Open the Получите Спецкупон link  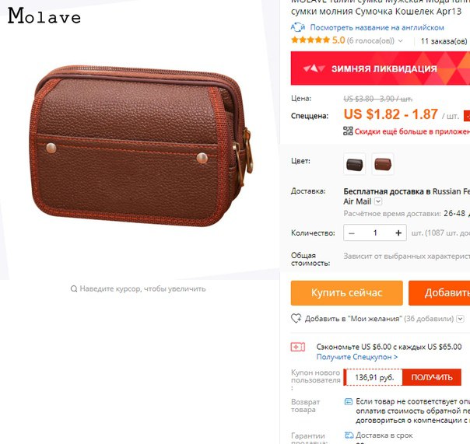click(357, 357)
